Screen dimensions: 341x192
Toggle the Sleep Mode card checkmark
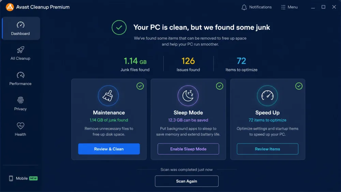(219, 86)
